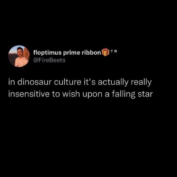Click the word it's in tweet
The height and width of the screenshot is (177, 177).
point(90,82)
